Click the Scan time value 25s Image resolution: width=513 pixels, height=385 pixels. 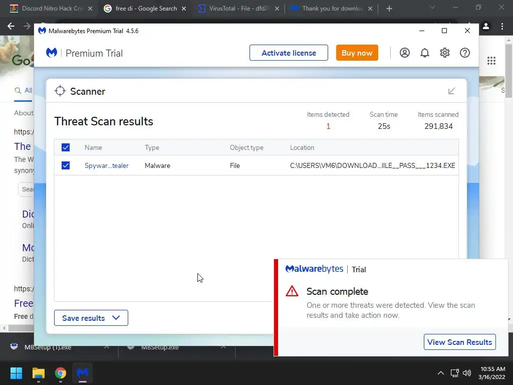coord(384,126)
